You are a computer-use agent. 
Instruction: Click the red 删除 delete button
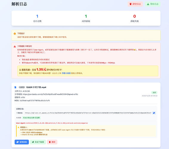click(x=52, y=142)
